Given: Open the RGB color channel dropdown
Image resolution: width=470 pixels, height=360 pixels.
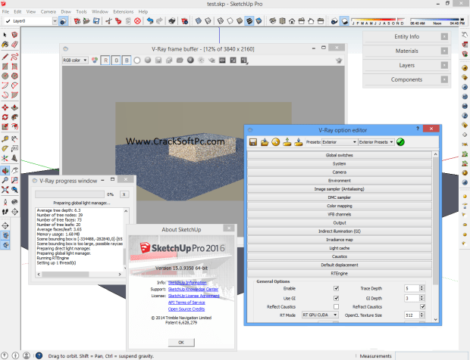Looking at the screenshot, I should click(x=75, y=61).
